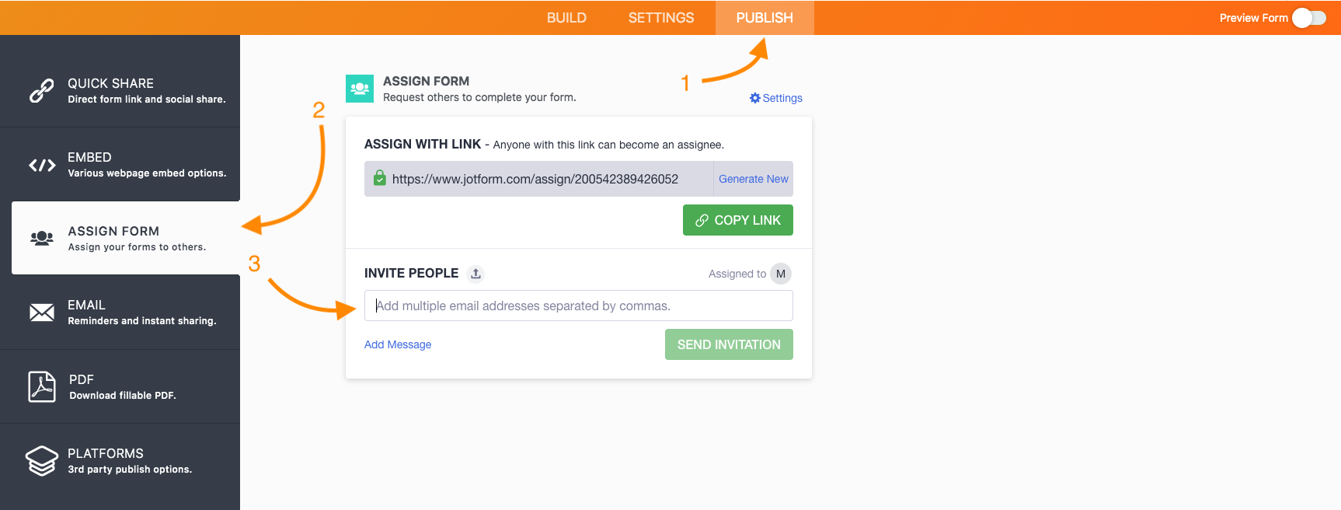Click the email addresses input field

point(579,306)
